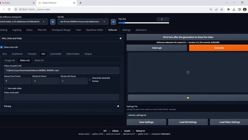Click here after generation to show video
Viewport: 248px width, 140px height.
pos(187,37)
